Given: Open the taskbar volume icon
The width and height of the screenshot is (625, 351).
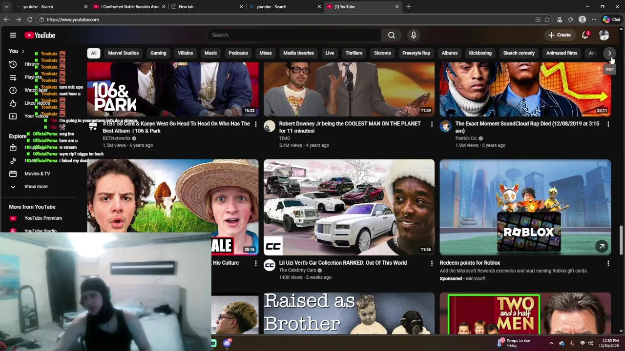Looking at the screenshot, I should pos(590,343).
